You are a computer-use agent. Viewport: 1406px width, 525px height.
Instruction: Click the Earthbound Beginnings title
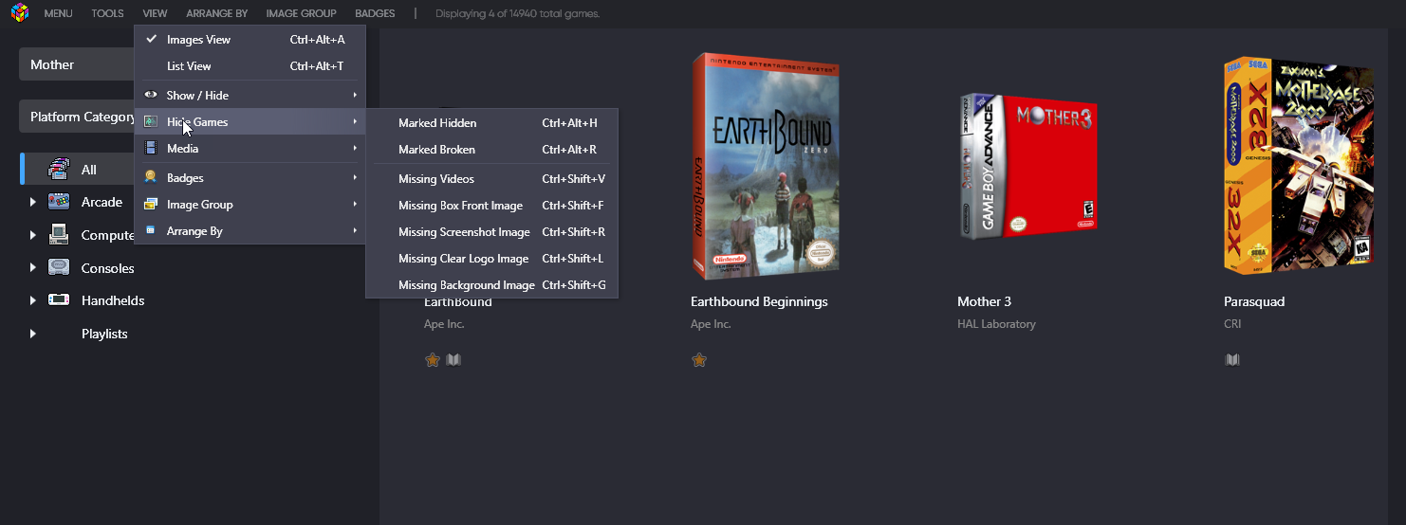pos(759,301)
